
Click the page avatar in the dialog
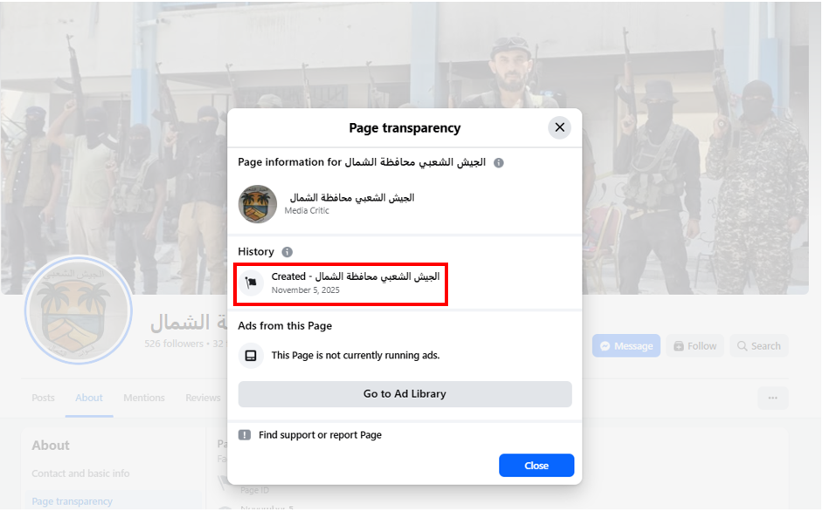pyautogui.click(x=258, y=204)
